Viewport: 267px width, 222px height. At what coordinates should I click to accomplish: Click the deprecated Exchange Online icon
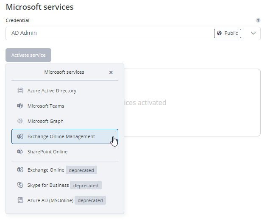[20, 170]
